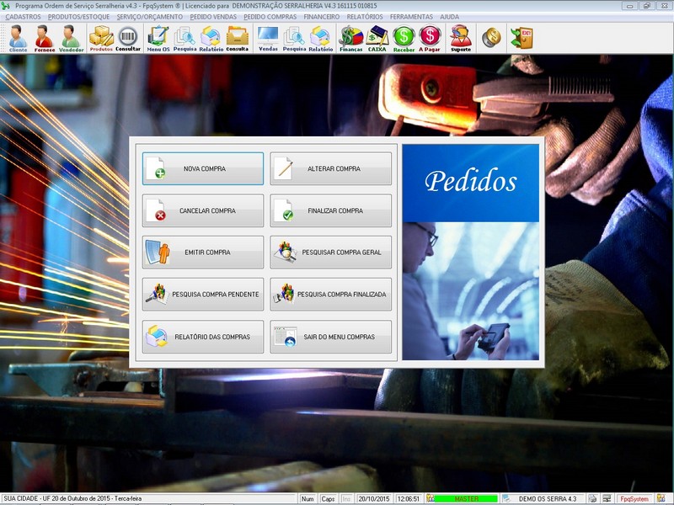
Task: Click the PESQUISA COMPRA PENDENTE button
Action: click(x=203, y=294)
